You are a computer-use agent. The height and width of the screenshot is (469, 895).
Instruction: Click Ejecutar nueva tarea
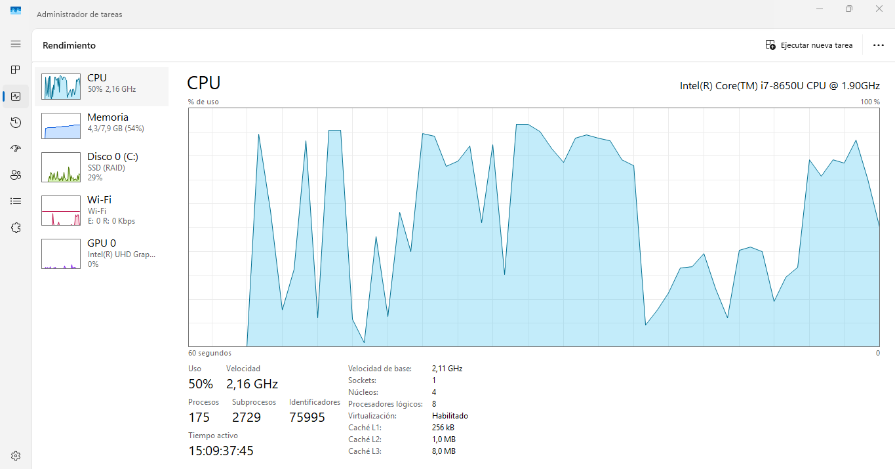809,45
